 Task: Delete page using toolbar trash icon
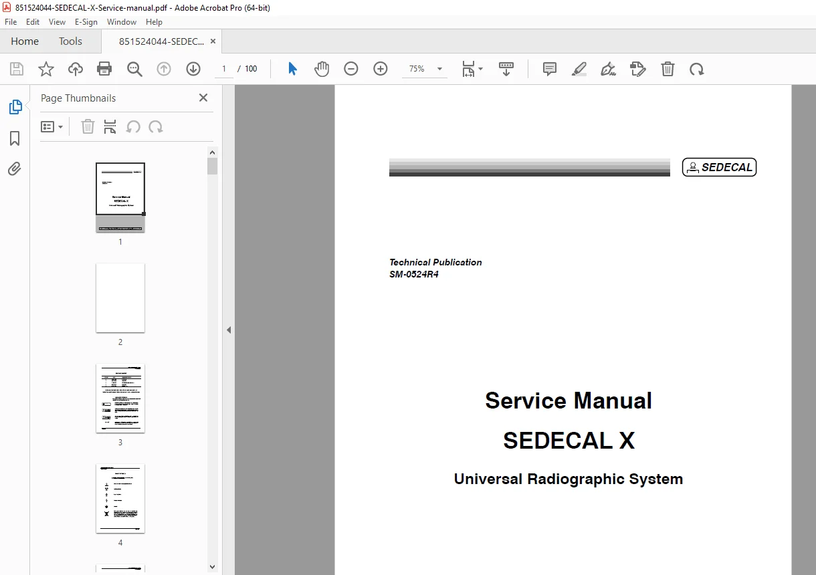pos(668,69)
